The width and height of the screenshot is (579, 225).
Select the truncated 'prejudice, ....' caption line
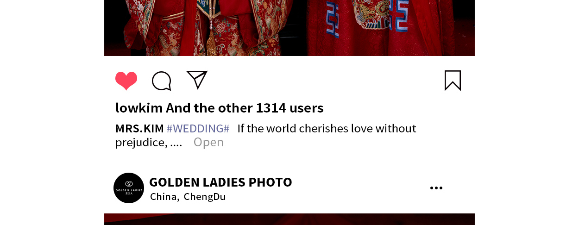point(149,142)
